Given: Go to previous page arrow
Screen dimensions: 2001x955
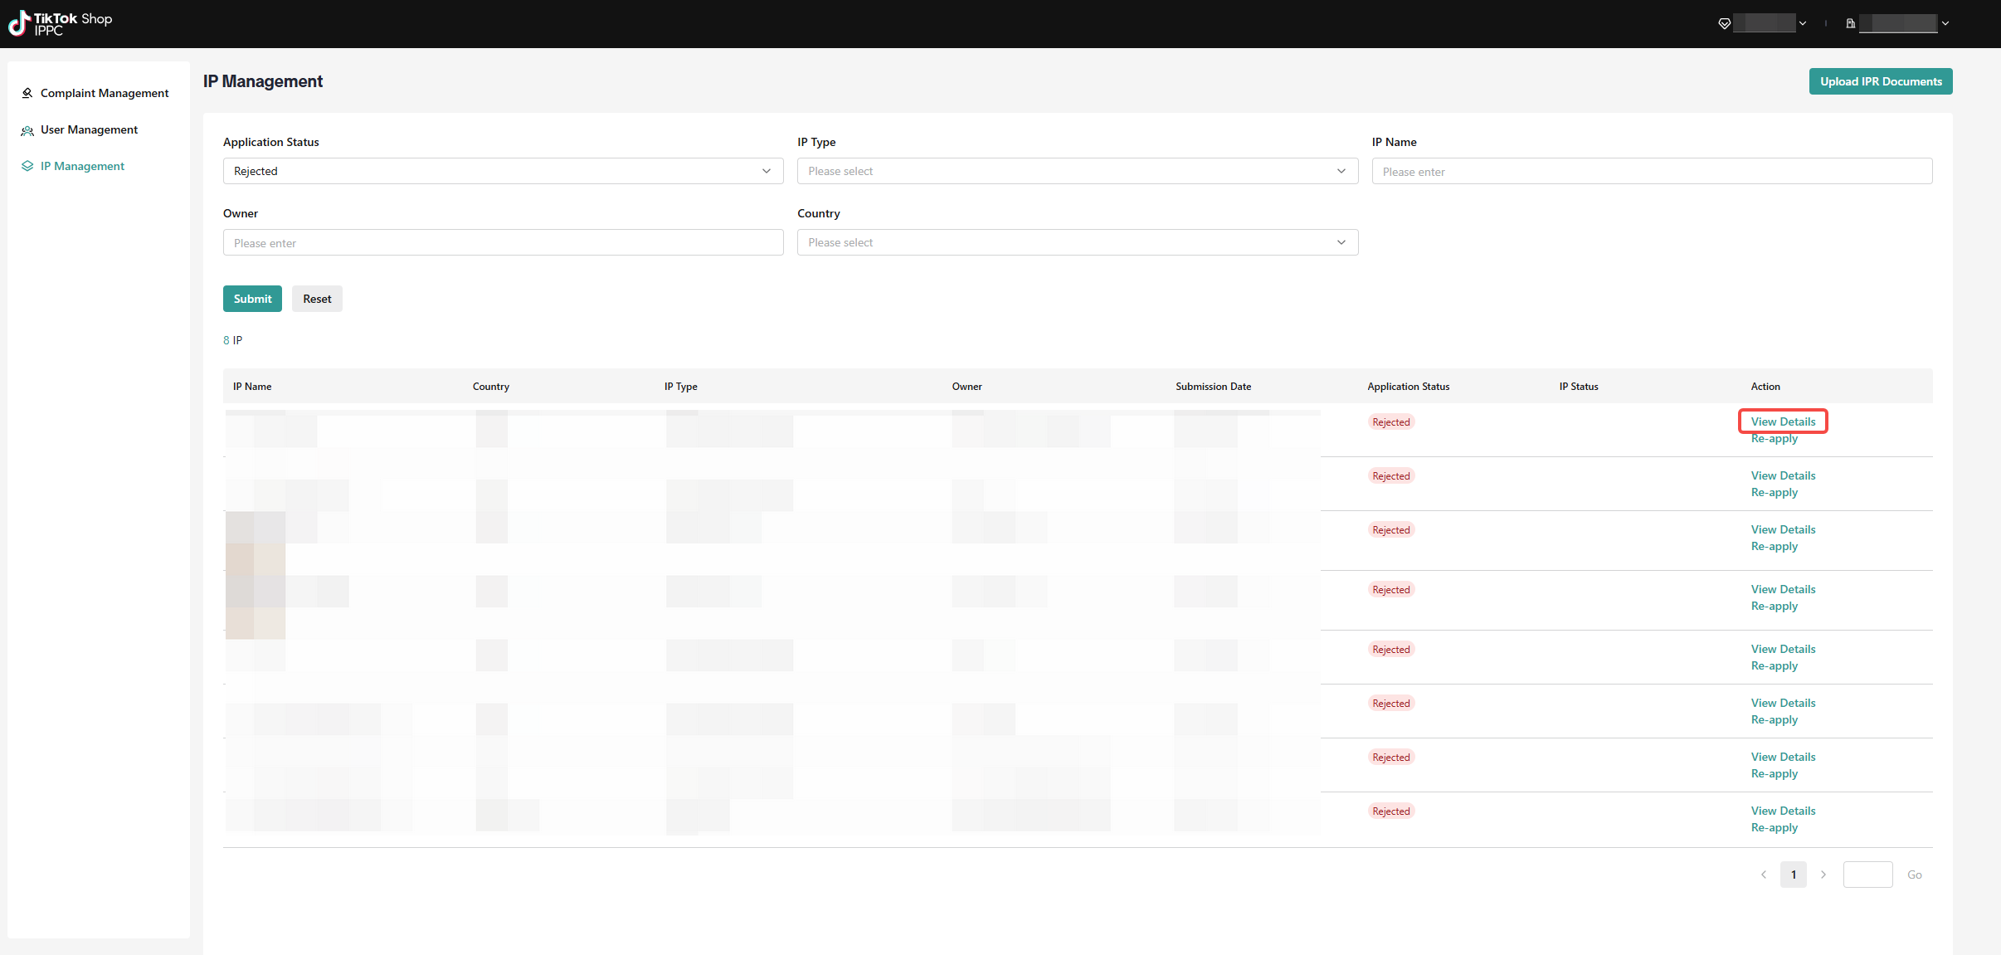Looking at the screenshot, I should click(1764, 875).
